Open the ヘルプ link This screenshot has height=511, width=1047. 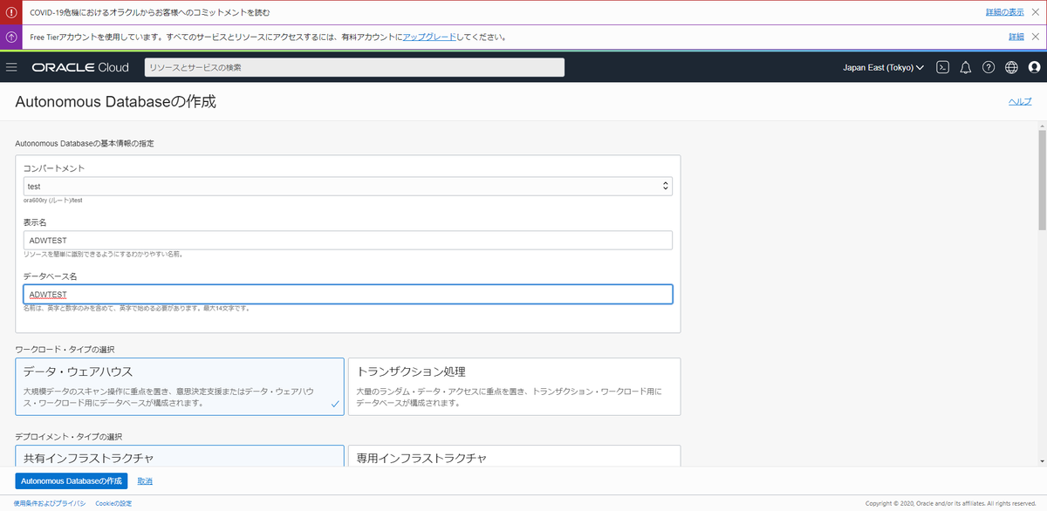[1020, 101]
